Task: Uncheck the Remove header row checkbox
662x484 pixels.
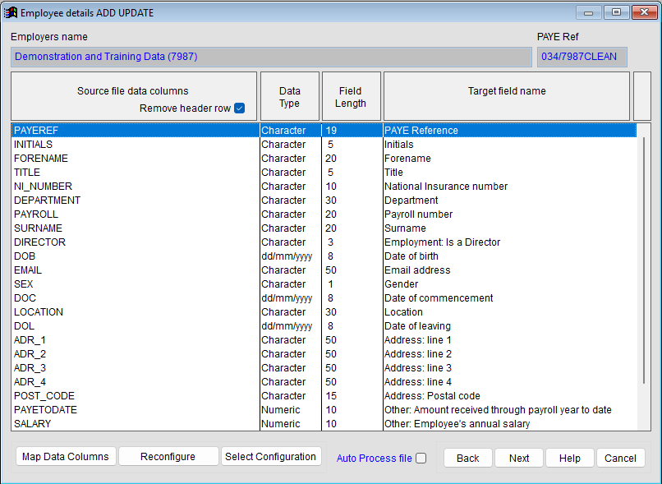Action: tap(239, 108)
